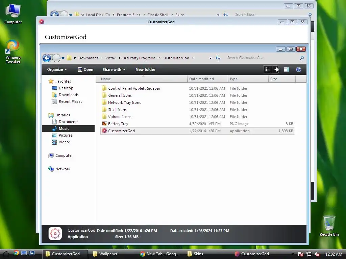Click the Open toolbar button
346x259 pixels.
click(85, 69)
